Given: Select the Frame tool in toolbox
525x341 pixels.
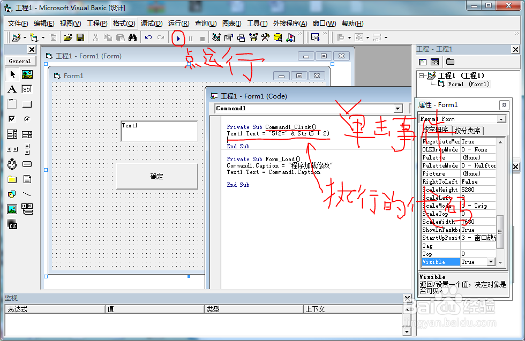Looking at the screenshot, I should [12, 104].
